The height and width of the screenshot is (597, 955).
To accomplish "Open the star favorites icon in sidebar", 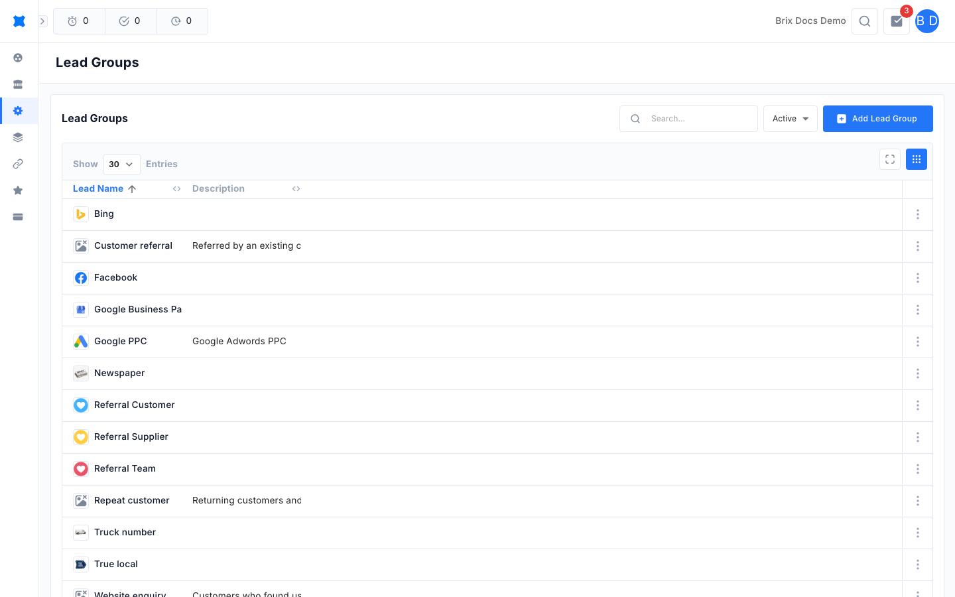I will click(x=18, y=190).
